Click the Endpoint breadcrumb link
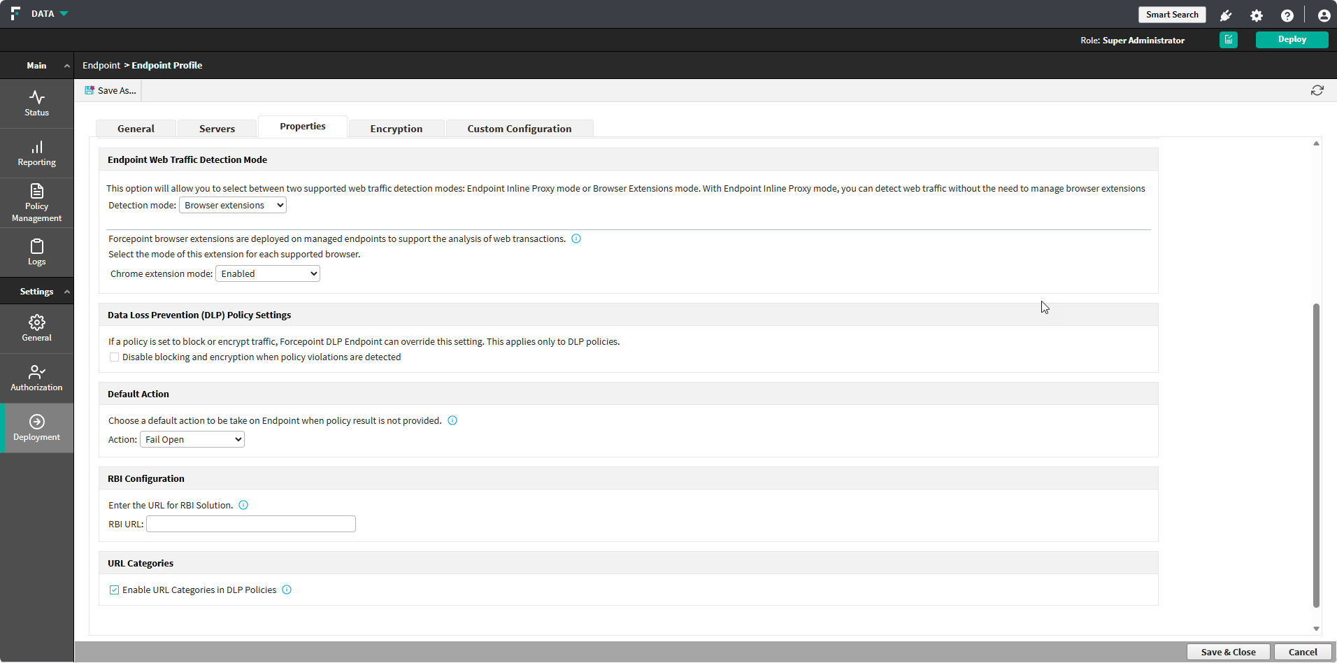 pos(101,65)
